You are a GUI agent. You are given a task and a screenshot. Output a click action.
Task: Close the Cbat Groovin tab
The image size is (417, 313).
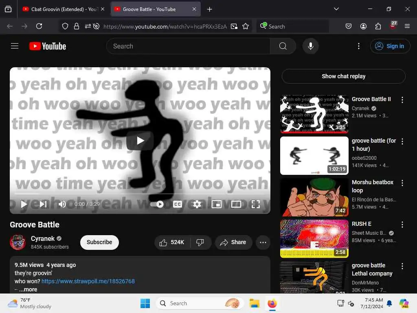point(103,9)
